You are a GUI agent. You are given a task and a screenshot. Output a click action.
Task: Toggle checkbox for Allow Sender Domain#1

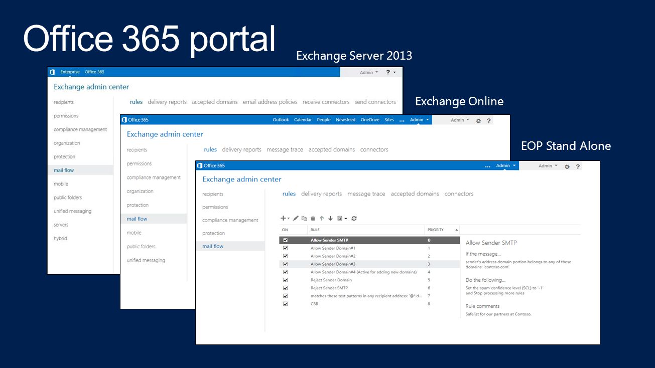286,248
